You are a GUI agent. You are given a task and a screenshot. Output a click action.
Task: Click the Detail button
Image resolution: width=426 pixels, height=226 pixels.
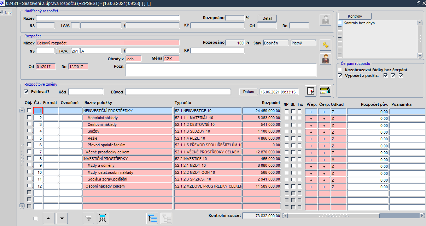click(267, 18)
